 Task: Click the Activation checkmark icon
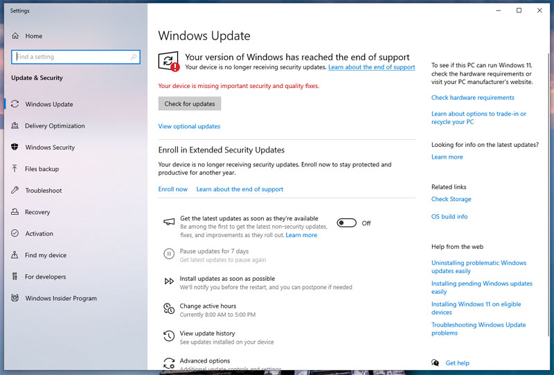tap(15, 234)
